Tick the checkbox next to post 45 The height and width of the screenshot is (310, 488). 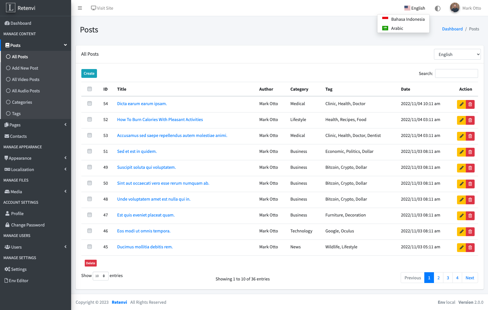point(90,247)
